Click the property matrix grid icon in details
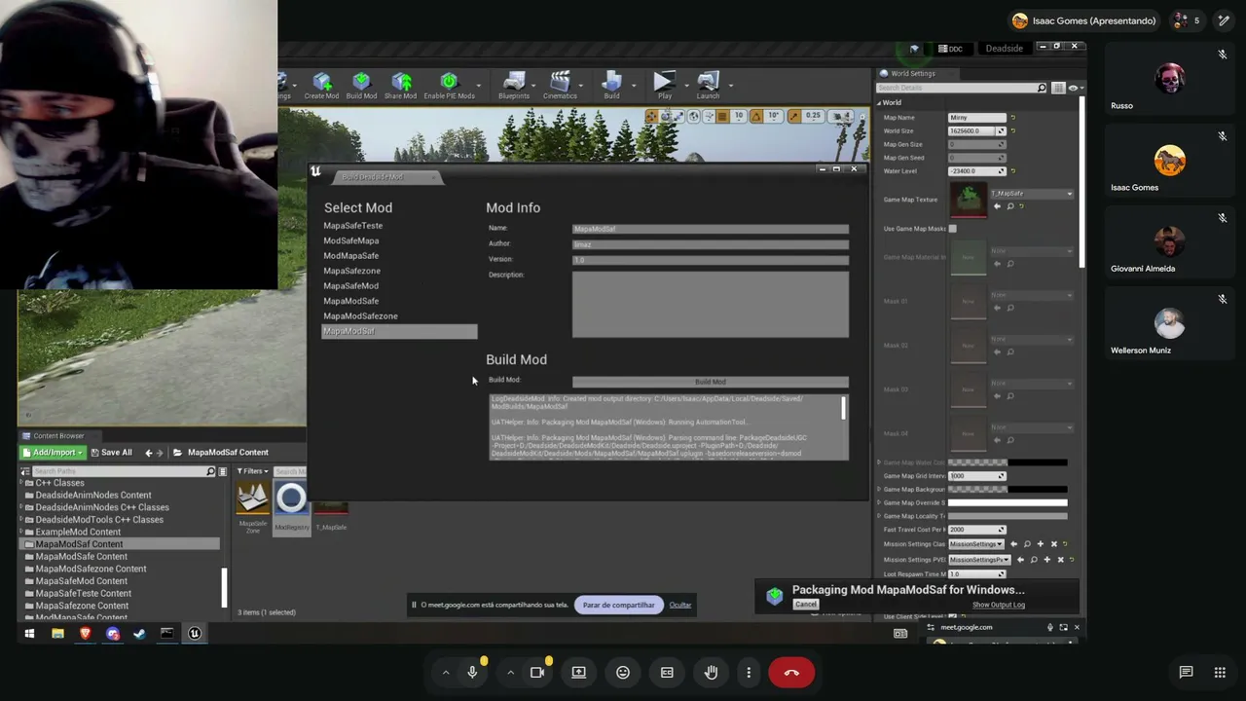 tap(1058, 88)
